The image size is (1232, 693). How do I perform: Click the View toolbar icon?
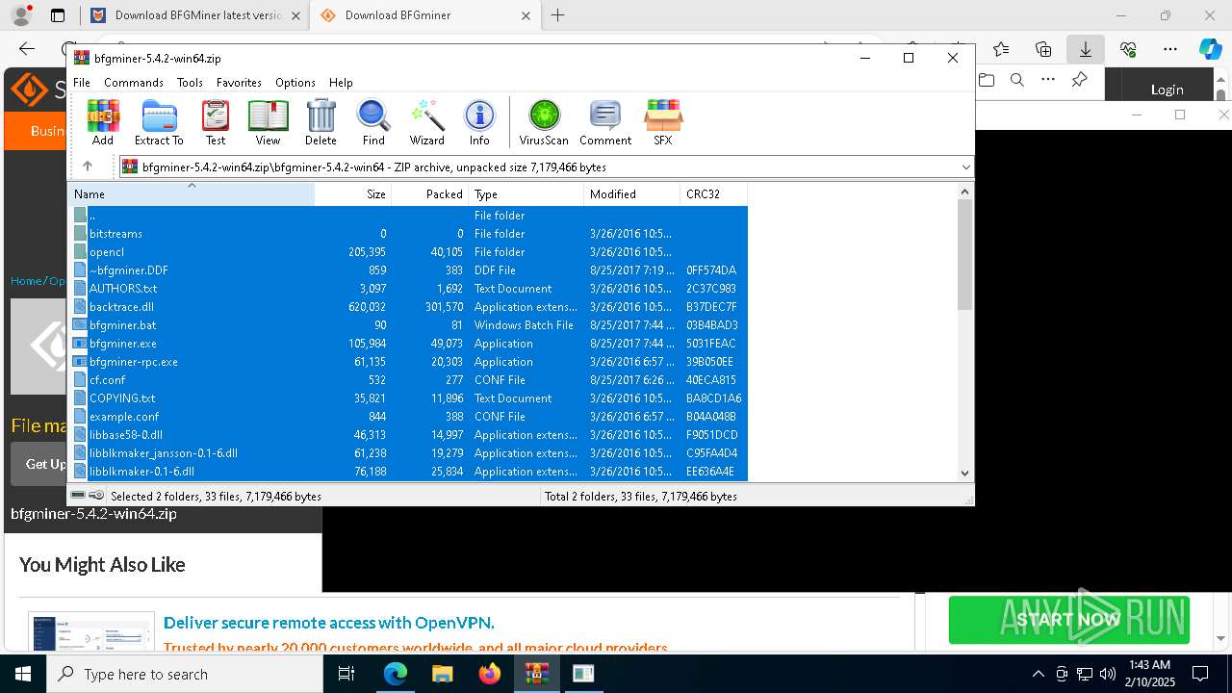click(x=268, y=122)
